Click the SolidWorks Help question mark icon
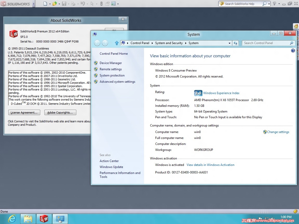This screenshot has width=299, height=224. (275, 4)
